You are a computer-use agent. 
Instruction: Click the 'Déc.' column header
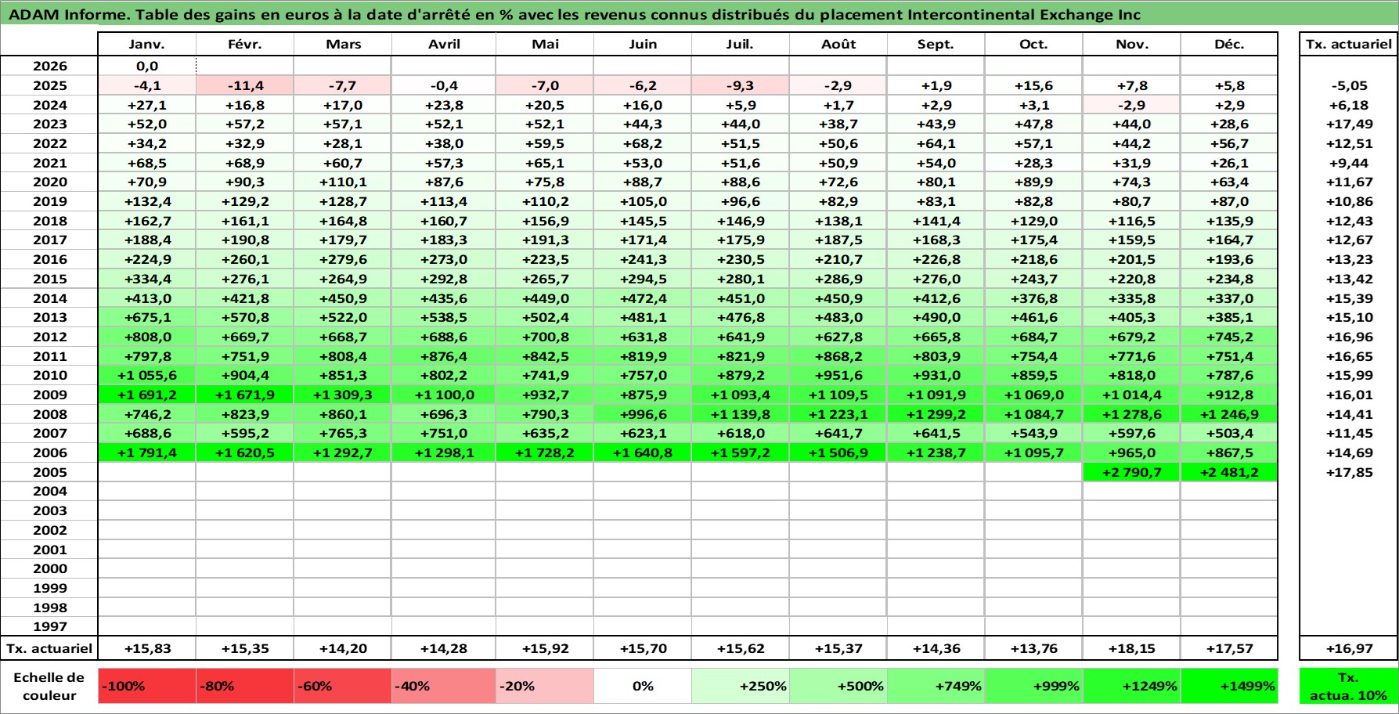[x=1229, y=44]
